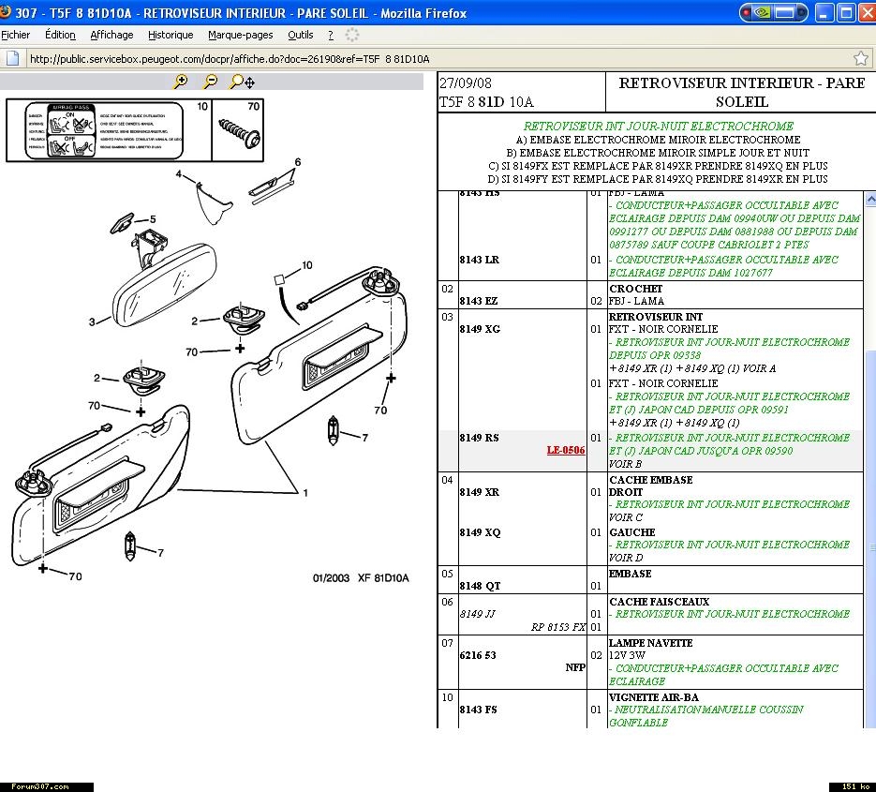Open the ? help menu

(x=331, y=35)
